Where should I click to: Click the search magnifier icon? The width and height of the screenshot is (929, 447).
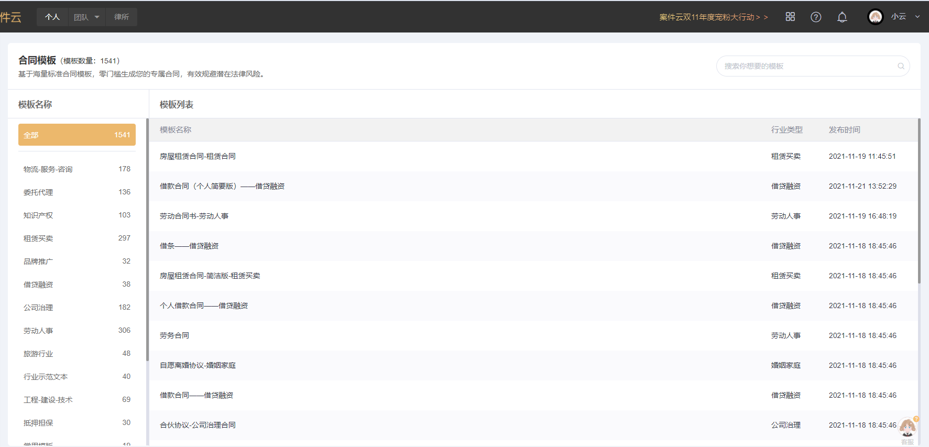pos(901,66)
